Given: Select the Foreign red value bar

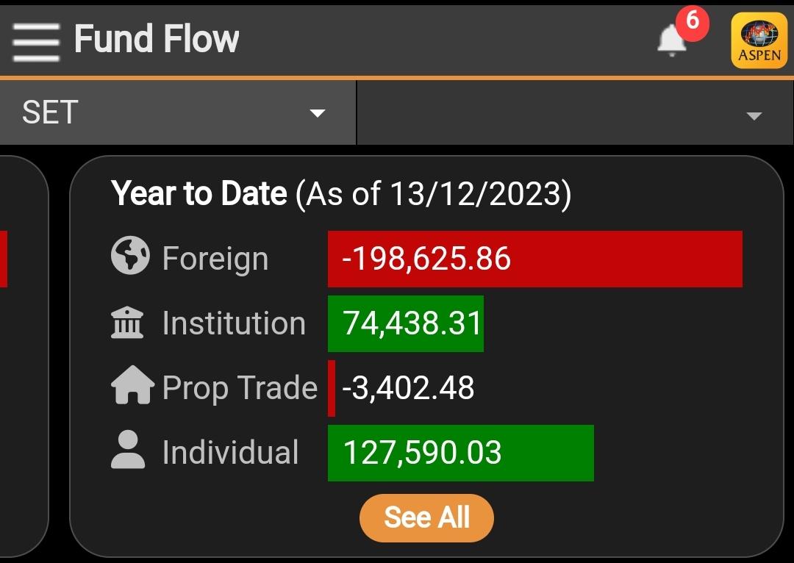Looking at the screenshot, I should coord(534,259).
